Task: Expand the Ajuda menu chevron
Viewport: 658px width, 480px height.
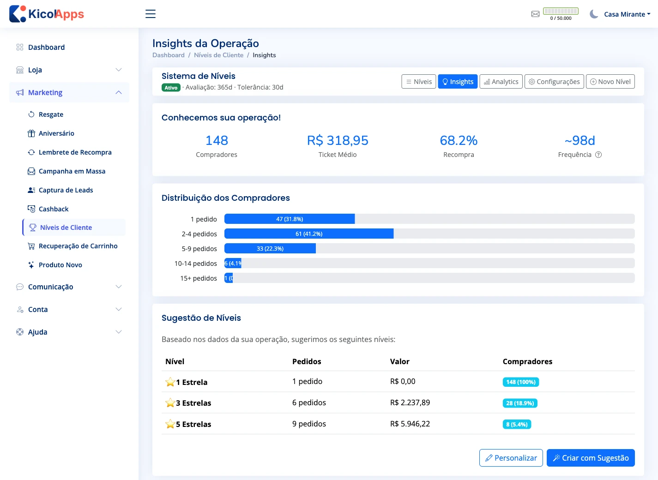Action: tap(119, 332)
